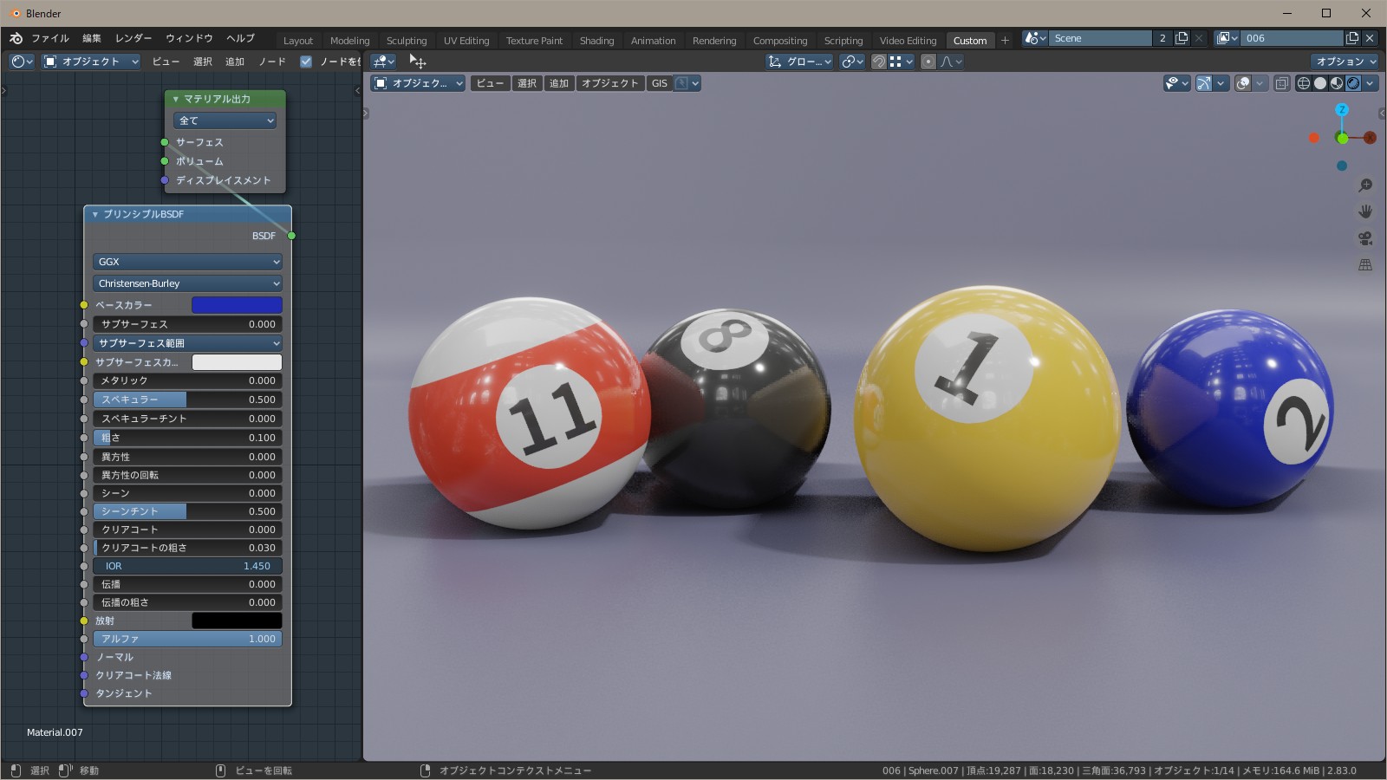Select solid viewport shading icon
Screen dimensions: 1387x780
pyautogui.click(x=1320, y=83)
